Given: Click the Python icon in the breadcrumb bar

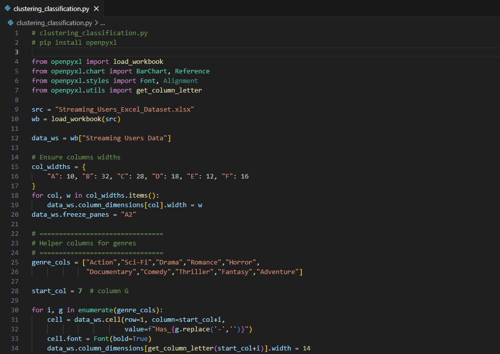Looking at the screenshot, I should point(11,23).
